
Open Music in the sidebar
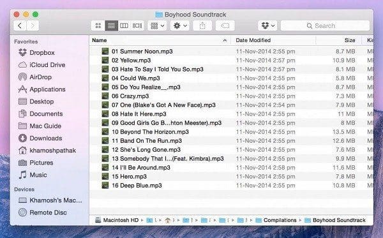point(33,175)
